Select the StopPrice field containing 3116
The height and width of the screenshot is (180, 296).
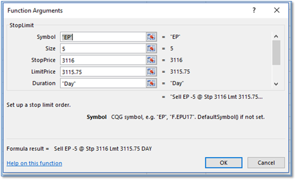point(103,60)
